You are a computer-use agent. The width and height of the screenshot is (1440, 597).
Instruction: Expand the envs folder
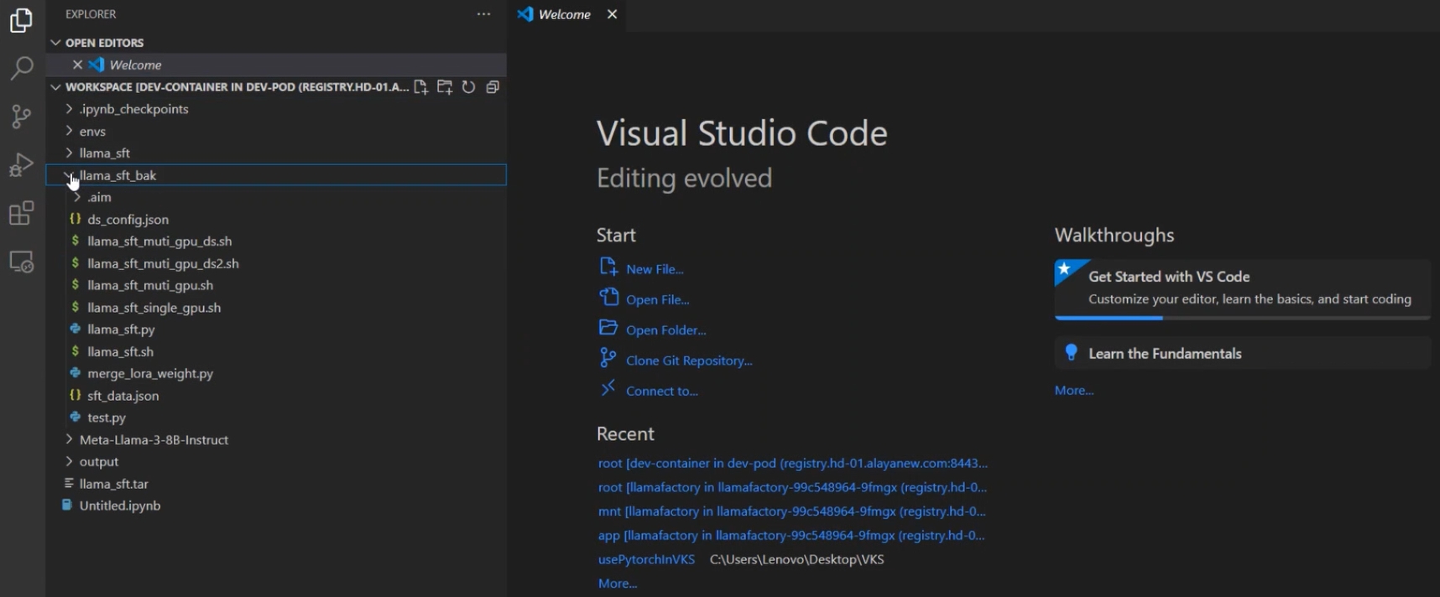tap(69, 131)
